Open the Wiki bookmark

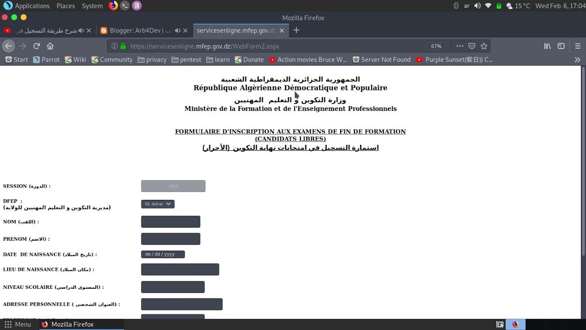[75, 60]
